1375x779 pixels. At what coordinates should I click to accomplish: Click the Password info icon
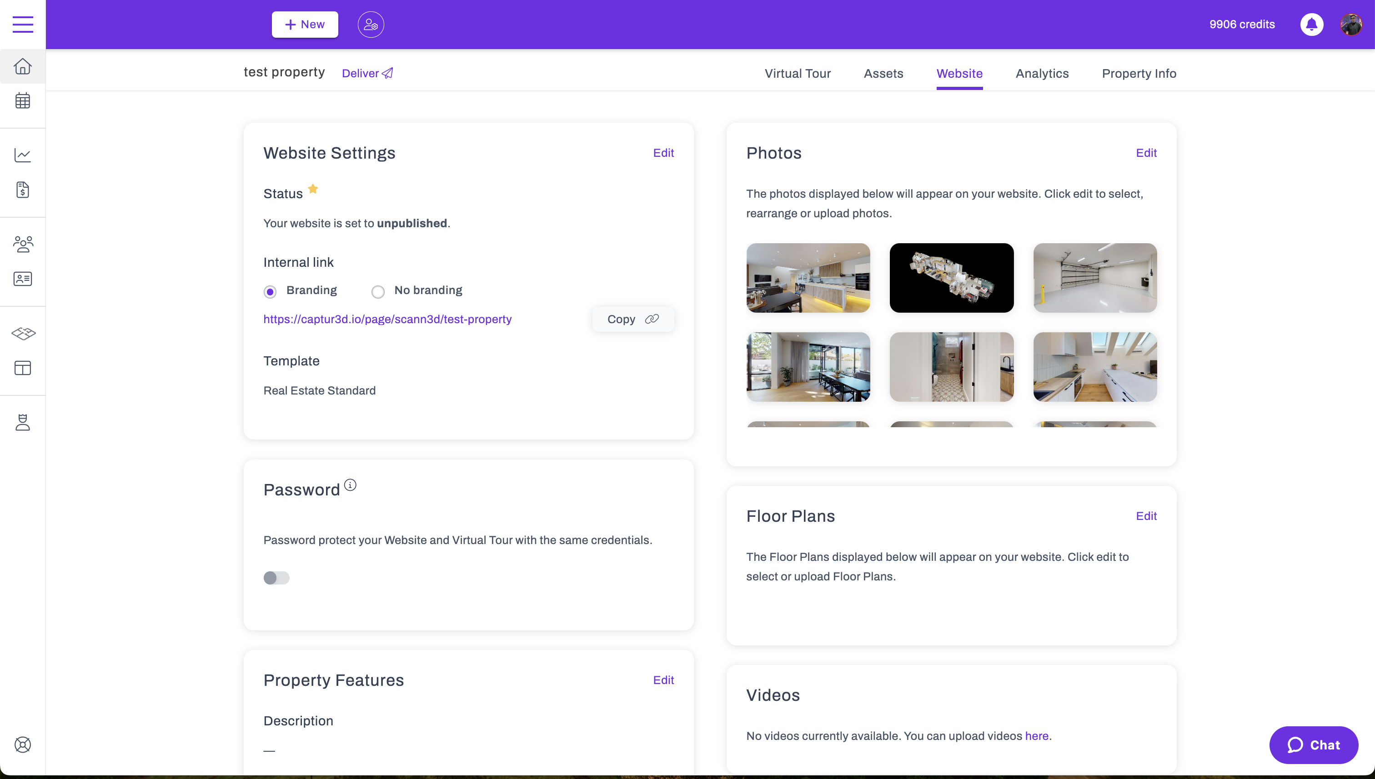[350, 485]
